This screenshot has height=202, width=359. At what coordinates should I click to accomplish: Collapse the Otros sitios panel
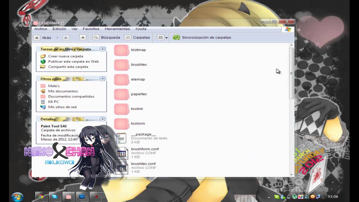(103, 79)
